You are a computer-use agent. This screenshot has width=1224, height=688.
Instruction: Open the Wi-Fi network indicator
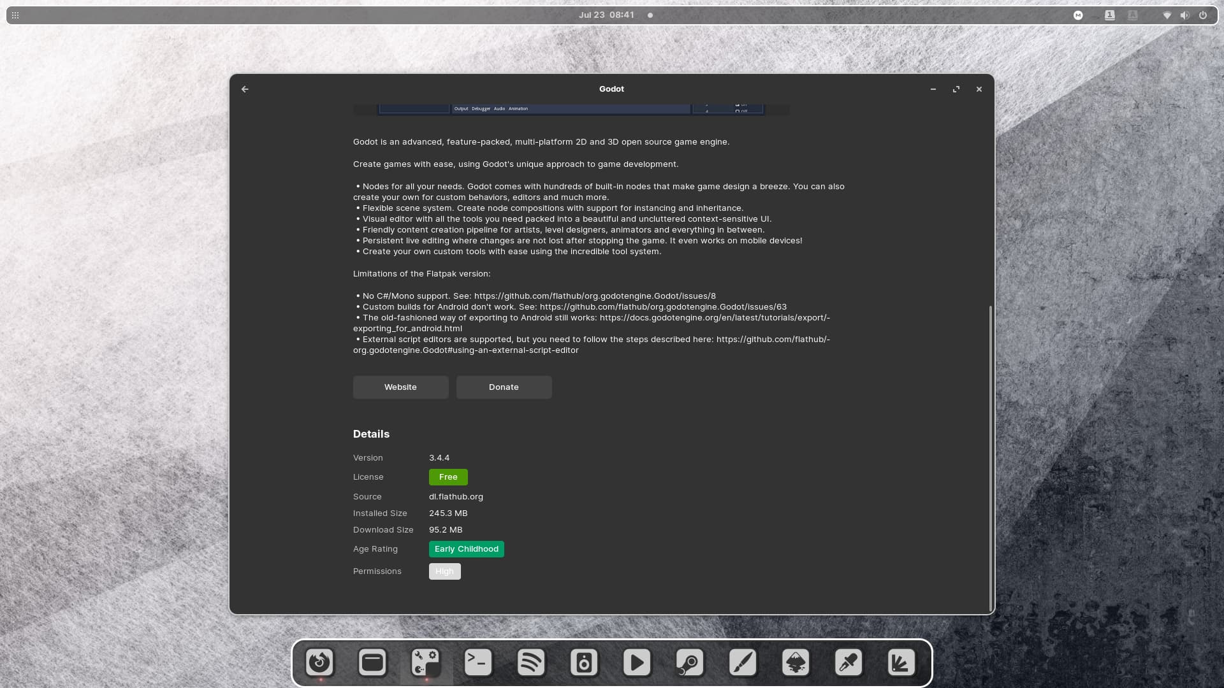[1167, 15]
